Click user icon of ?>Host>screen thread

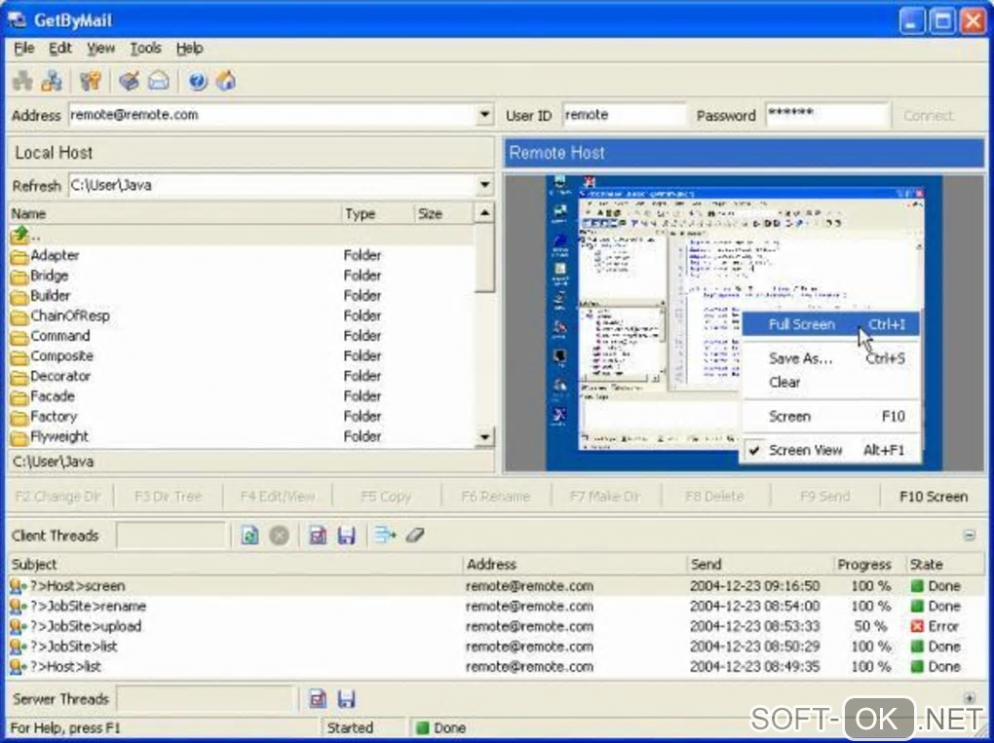[19, 586]
